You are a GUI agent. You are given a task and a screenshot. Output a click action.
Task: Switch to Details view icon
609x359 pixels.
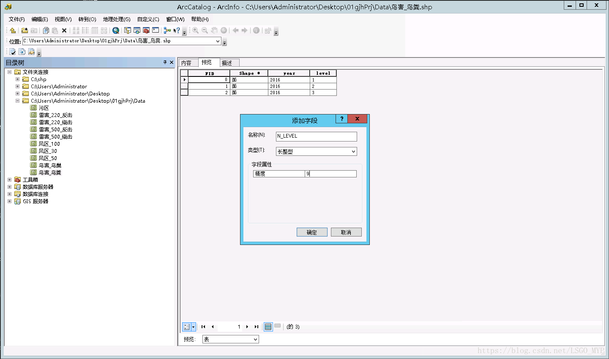tap(95, 30)
